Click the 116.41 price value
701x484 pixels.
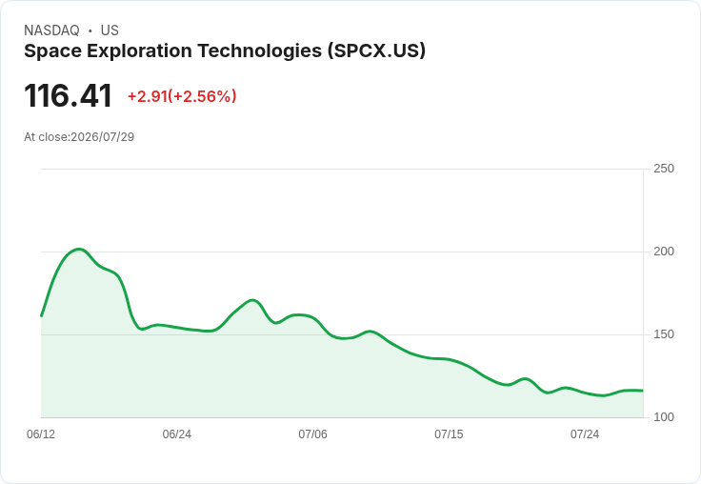[68, 95]
